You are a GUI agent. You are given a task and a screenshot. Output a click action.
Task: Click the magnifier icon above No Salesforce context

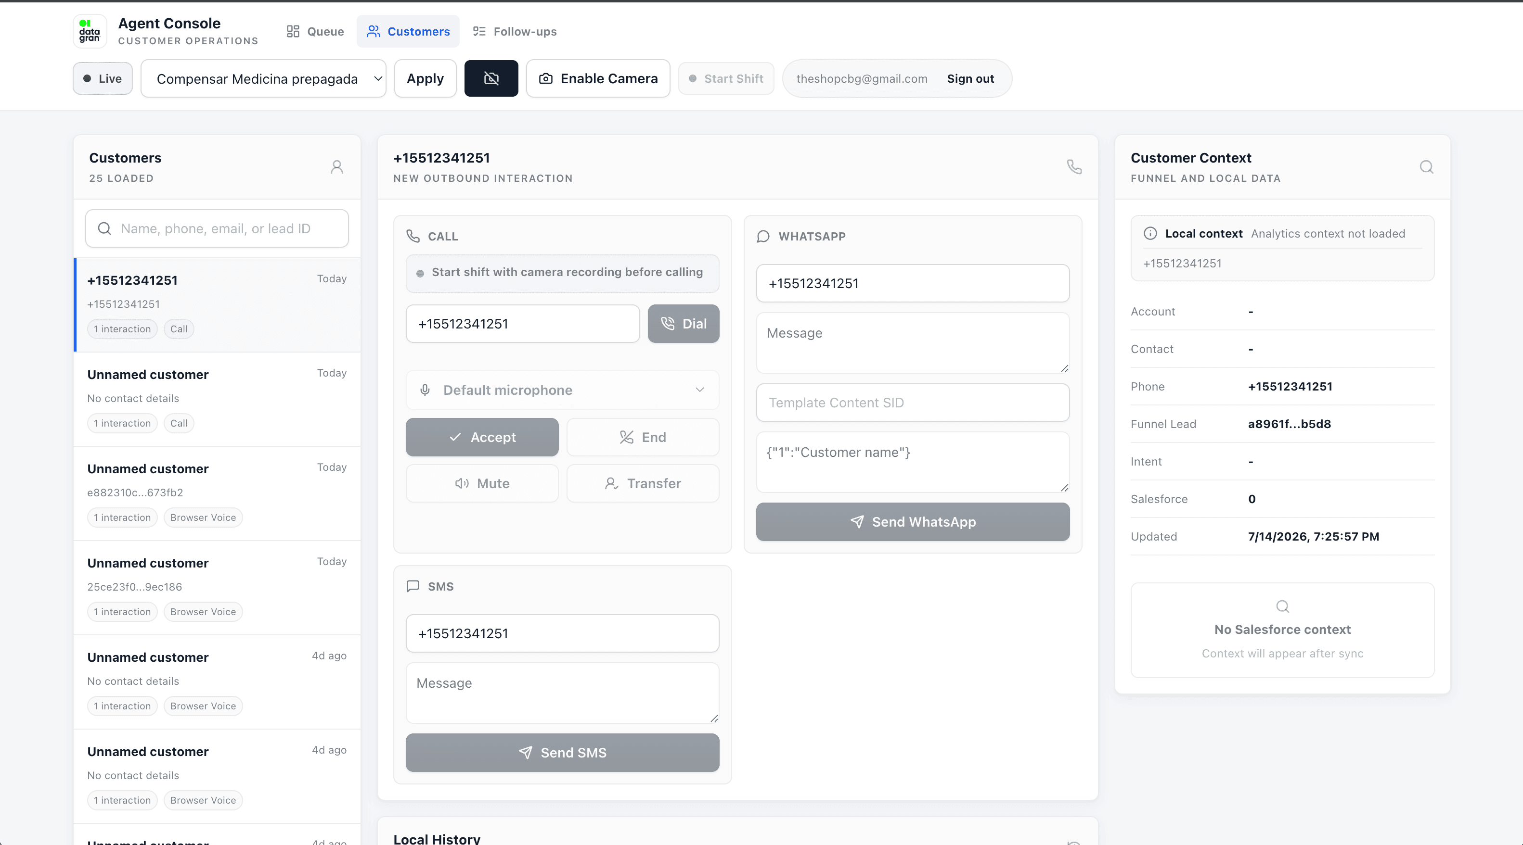(x=1282, y=606)
